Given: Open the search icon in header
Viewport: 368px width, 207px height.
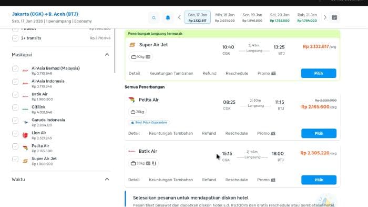Looking at the screenshot, I should coord(154,17).
